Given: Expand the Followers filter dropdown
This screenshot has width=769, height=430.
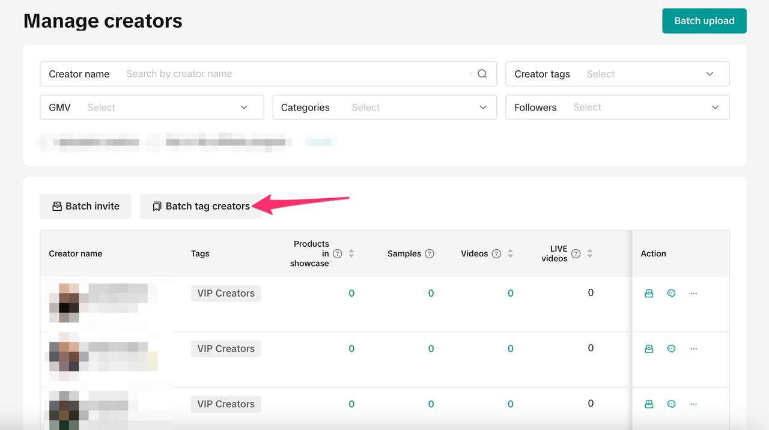Looking at the screenshot, I should pyautogui.click(x=617, y=107).
